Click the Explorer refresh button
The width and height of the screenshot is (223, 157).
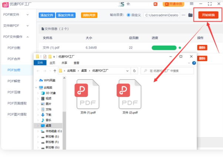pos(134,71)
